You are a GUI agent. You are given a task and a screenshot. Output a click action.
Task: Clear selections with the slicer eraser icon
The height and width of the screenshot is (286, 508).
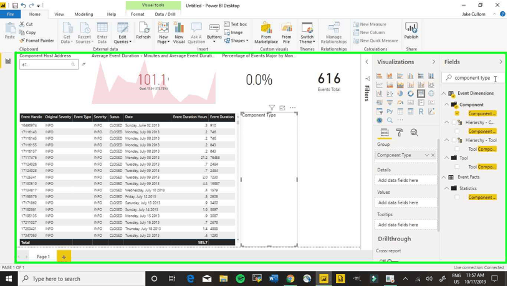pyautogui.click(x=84, y=64)
